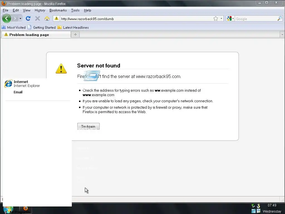285x214 pixels.
Task: Click the Forward arrow button
Action: (x=15, y=18)
